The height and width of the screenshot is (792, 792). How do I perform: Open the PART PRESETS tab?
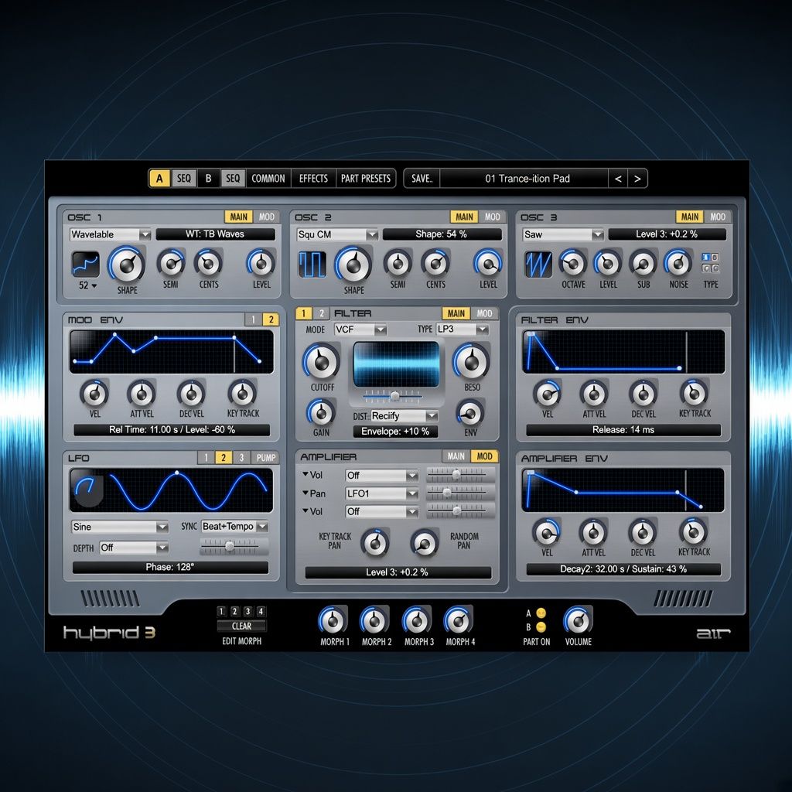[366, 179]
